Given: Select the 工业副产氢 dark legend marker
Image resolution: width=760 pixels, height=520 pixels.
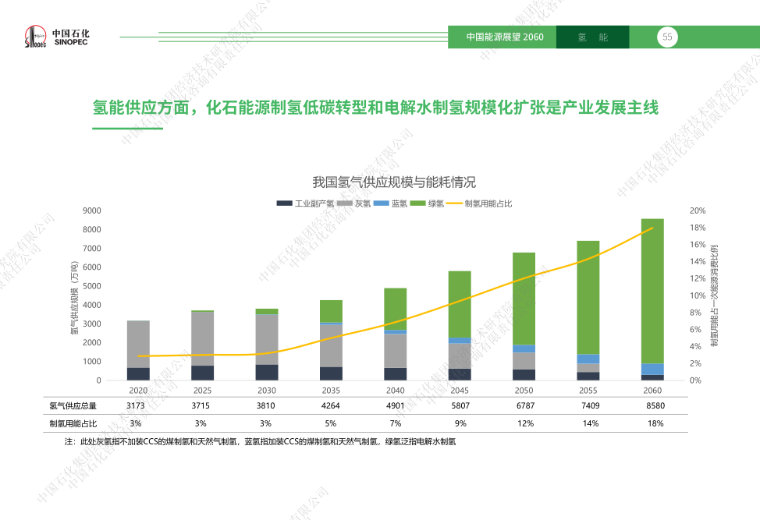Looking at the screenshot, I should point(284,203).
